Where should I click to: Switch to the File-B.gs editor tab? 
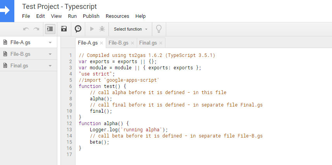[118, 43]
